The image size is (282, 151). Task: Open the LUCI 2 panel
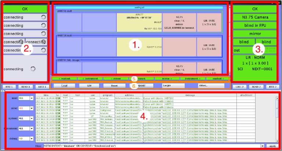click(239, 87)
